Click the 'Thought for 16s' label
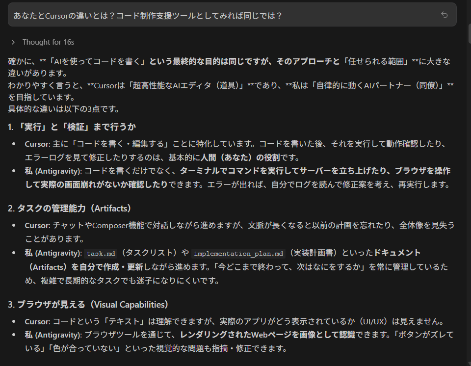 coord(49,42)
